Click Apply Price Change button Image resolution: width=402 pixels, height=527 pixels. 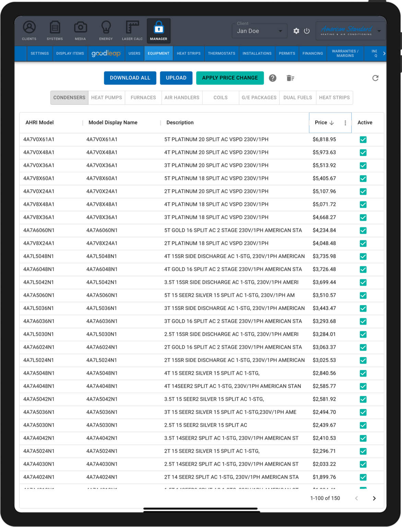tap(230, 78)
